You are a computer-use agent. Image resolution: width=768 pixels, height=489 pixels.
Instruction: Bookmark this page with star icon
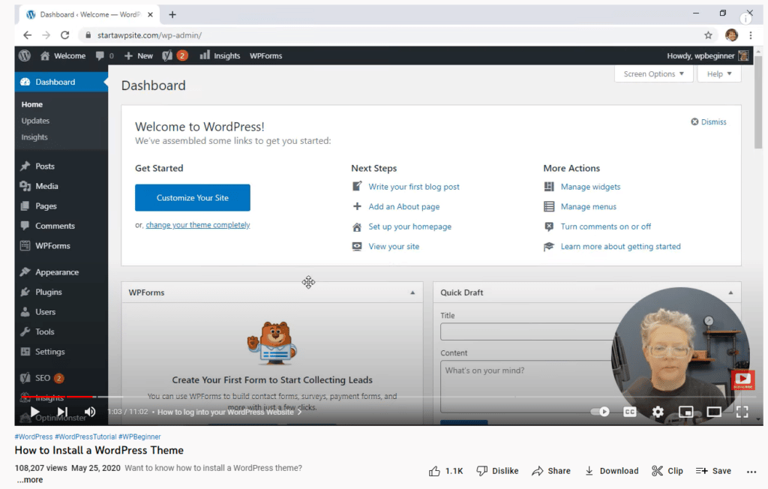pos(708,35)
